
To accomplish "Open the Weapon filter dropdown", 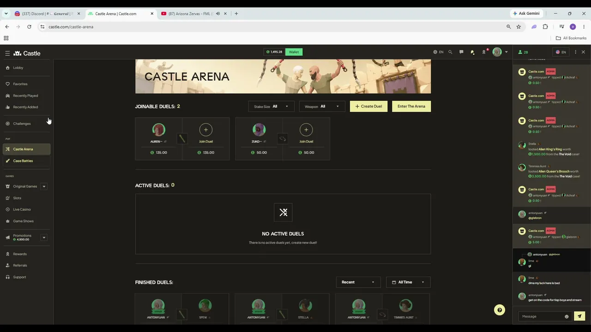I will (x=322, y=107).
